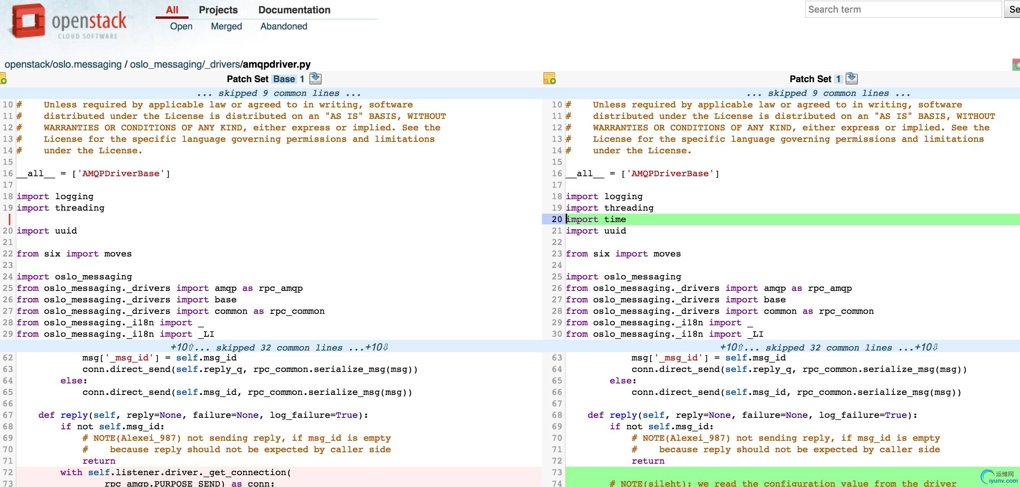Image resolution: width=1020 pixels, height=487 pixels.
Task: Select patch set 1 in right pane
Action: point(838,79)
